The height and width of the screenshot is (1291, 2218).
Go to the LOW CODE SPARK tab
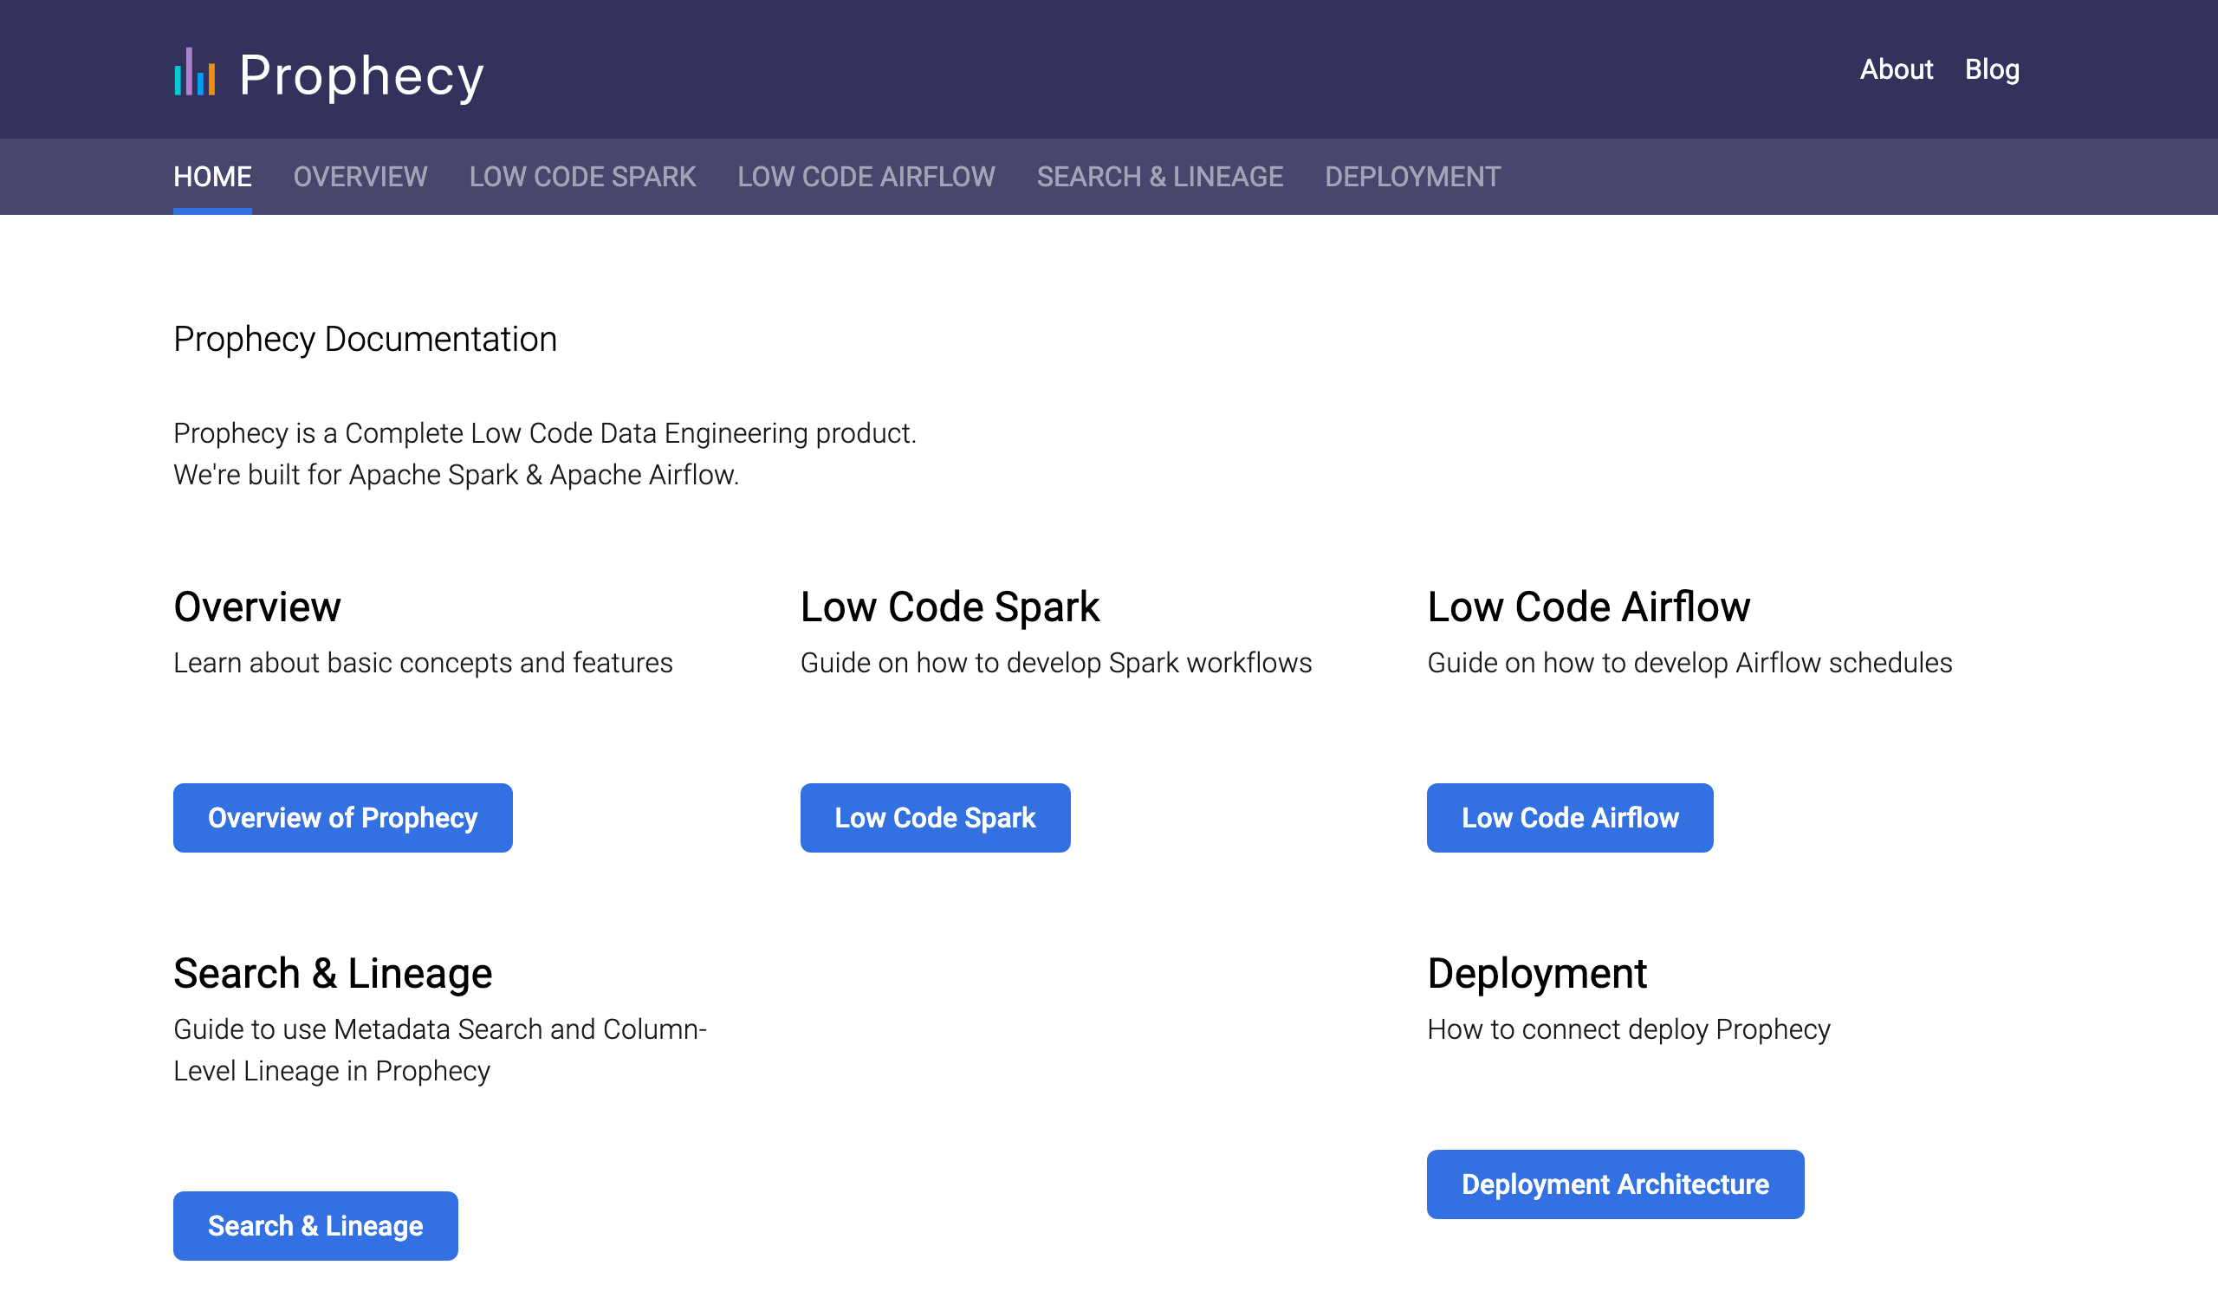tap(581, 177)
